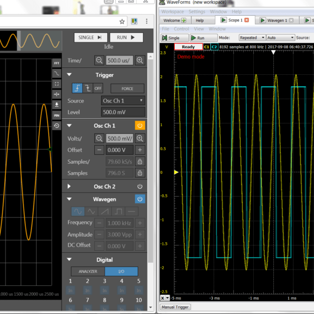Open the browser three-dot menu
314x314 pixels.
click(147, 21)
